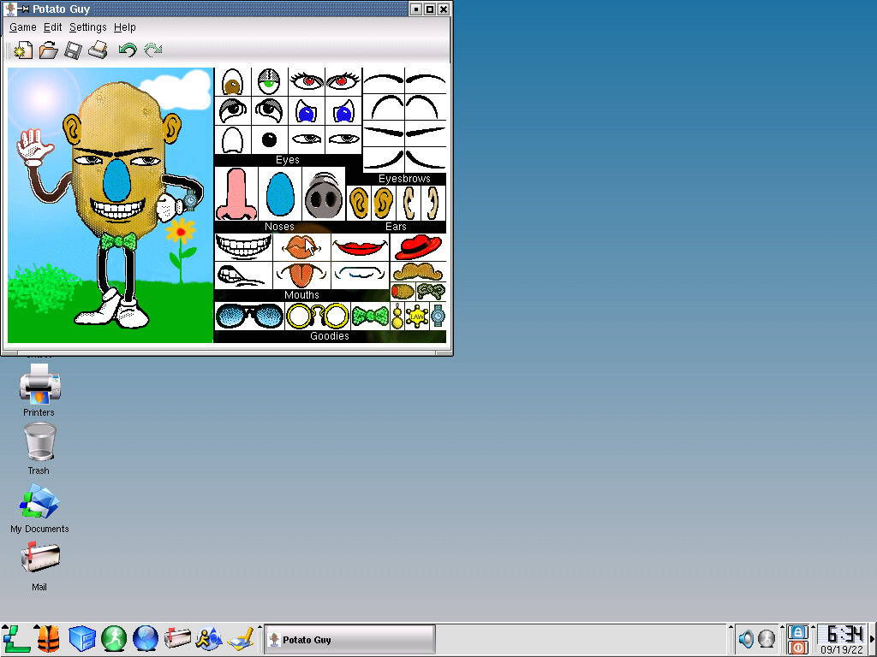The width and height of the screenshot is (877, 657).
Task: Undo the last action with green arrow
Action: 128,50
